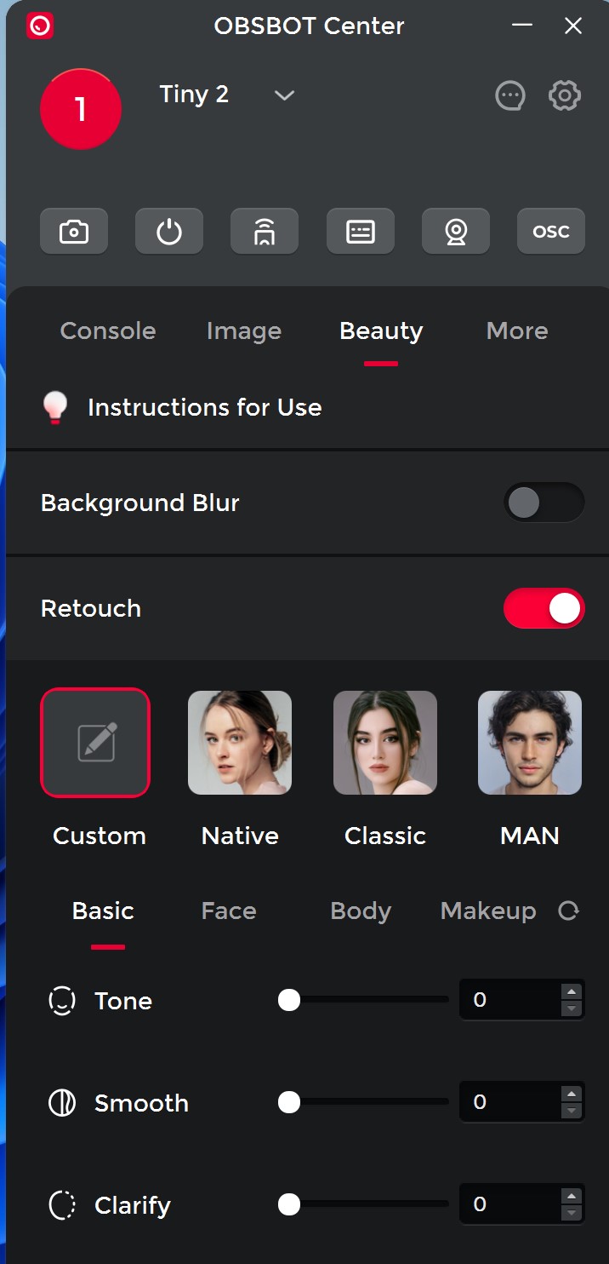Viewport: 609px width, 1264px height.
Task: Select the Native beauty preset thumbnail
Action: point(240,743)
